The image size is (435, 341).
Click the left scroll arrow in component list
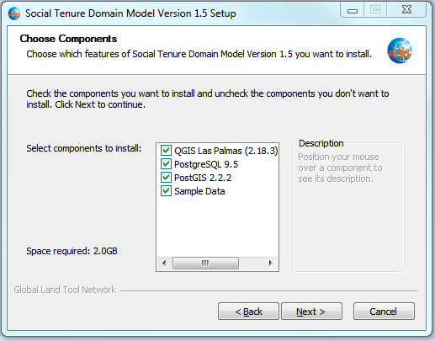tap(164, 263)
